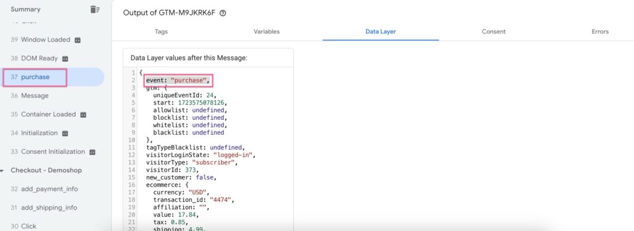This screenshot has width=634, height=231.
Task: Click the blacklist: undefined line
Action: click(x=188, y=133)
